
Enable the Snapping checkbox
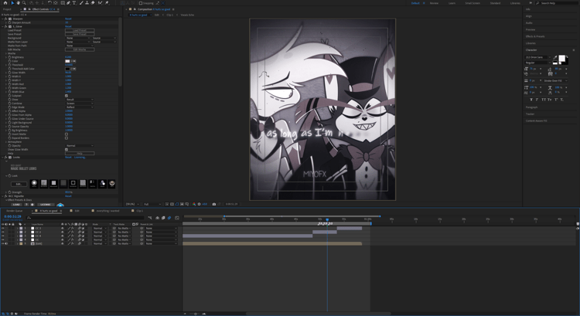[141, 3]
